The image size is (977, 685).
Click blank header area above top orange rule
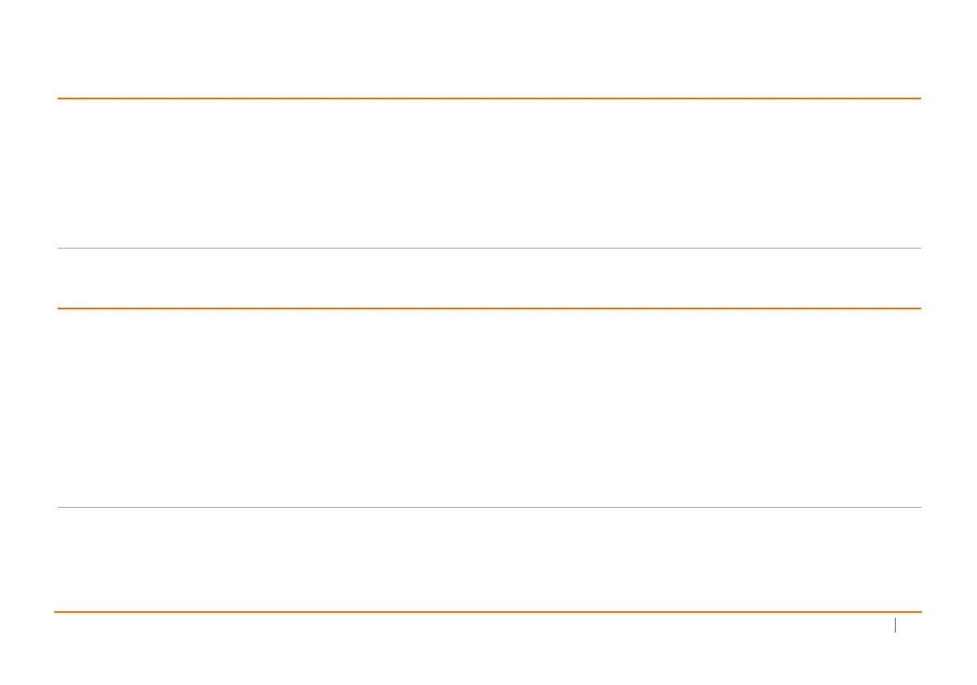(488, 49)
